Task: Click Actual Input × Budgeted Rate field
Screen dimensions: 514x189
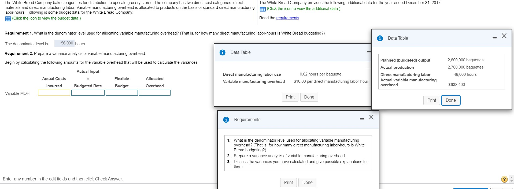Action: (88, 93)
